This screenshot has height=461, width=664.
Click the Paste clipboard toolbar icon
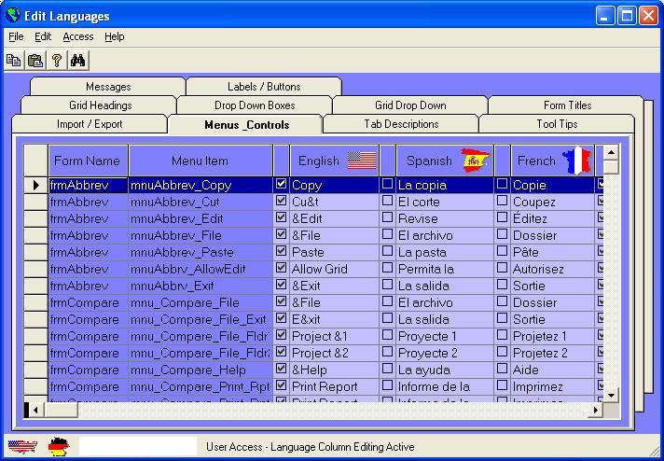tap(35, 61)
